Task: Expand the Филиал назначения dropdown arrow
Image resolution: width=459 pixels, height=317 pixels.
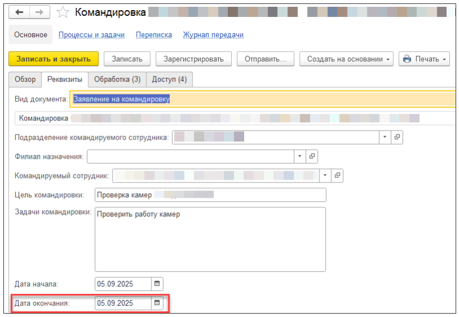Action: click(x=300, y=157)
